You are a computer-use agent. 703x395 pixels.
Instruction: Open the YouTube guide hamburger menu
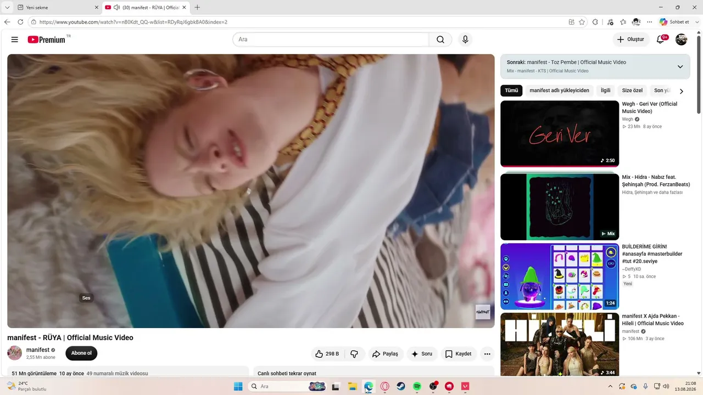coord(15,39)
